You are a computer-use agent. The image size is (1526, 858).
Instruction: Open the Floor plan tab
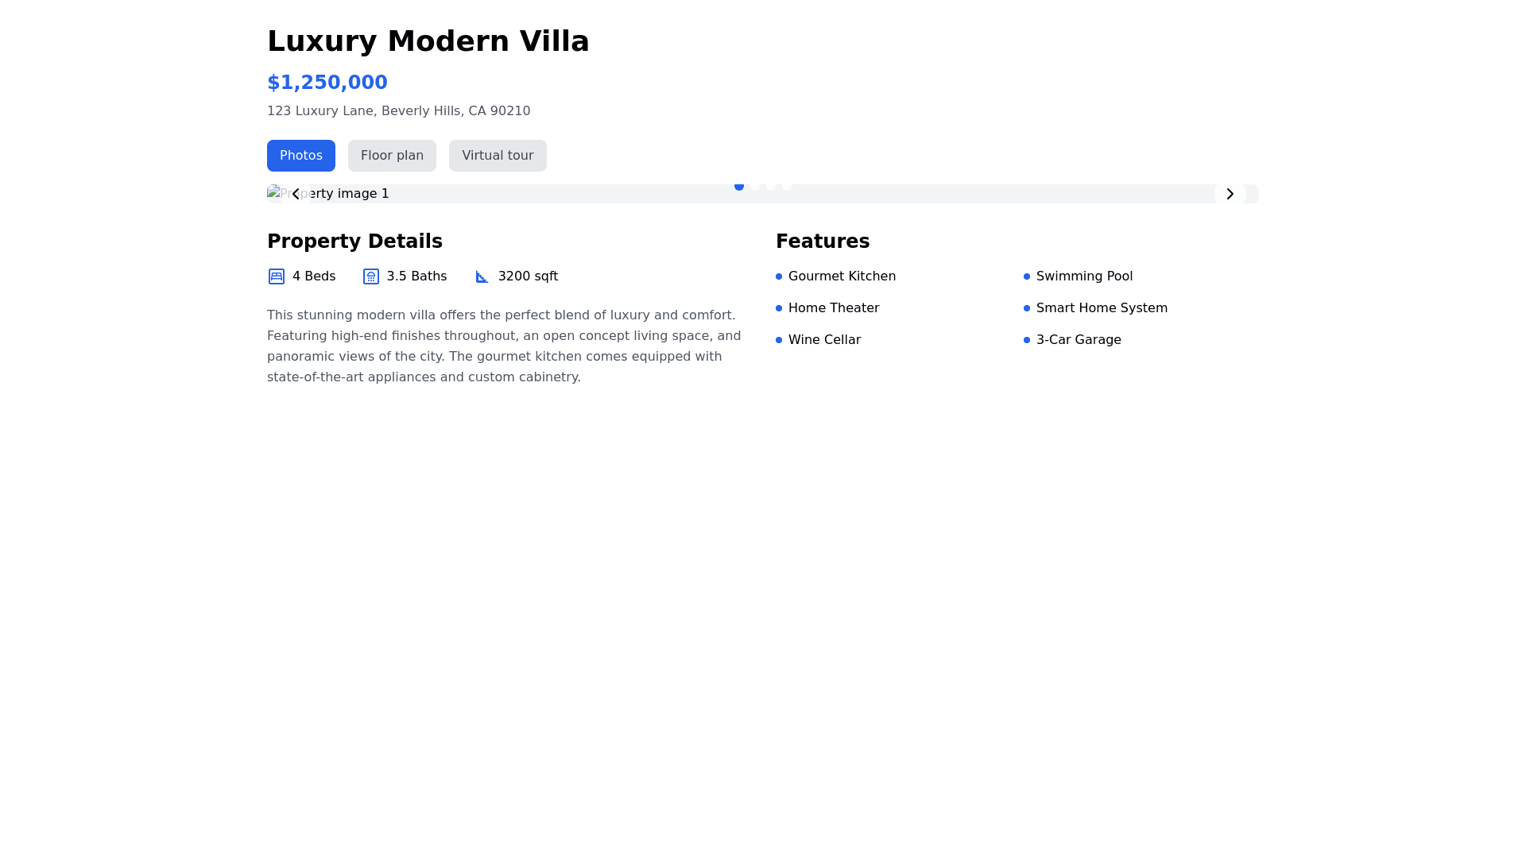point(392,156)
